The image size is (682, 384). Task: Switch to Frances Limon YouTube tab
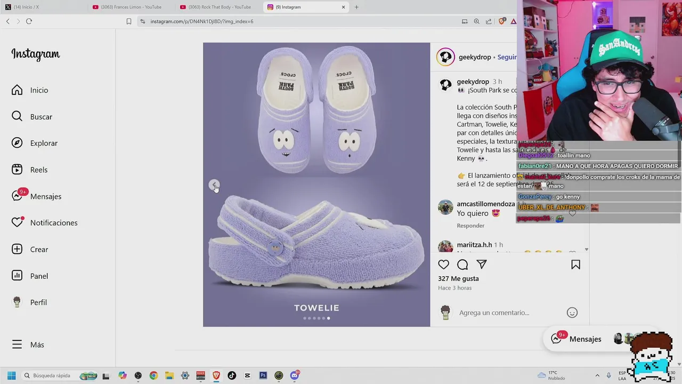point(131,7)
